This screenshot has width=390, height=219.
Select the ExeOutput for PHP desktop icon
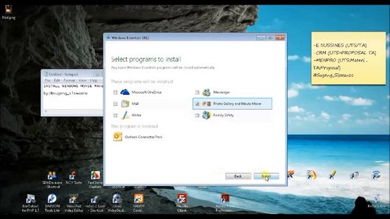pyautogui.click(x=30, y=203)
